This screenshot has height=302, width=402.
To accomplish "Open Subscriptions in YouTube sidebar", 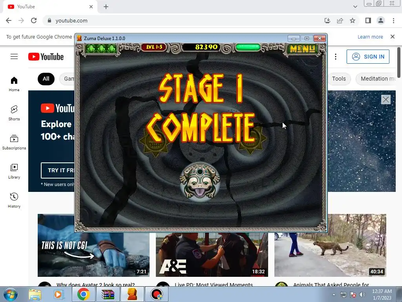I will (x=14, y=142).
